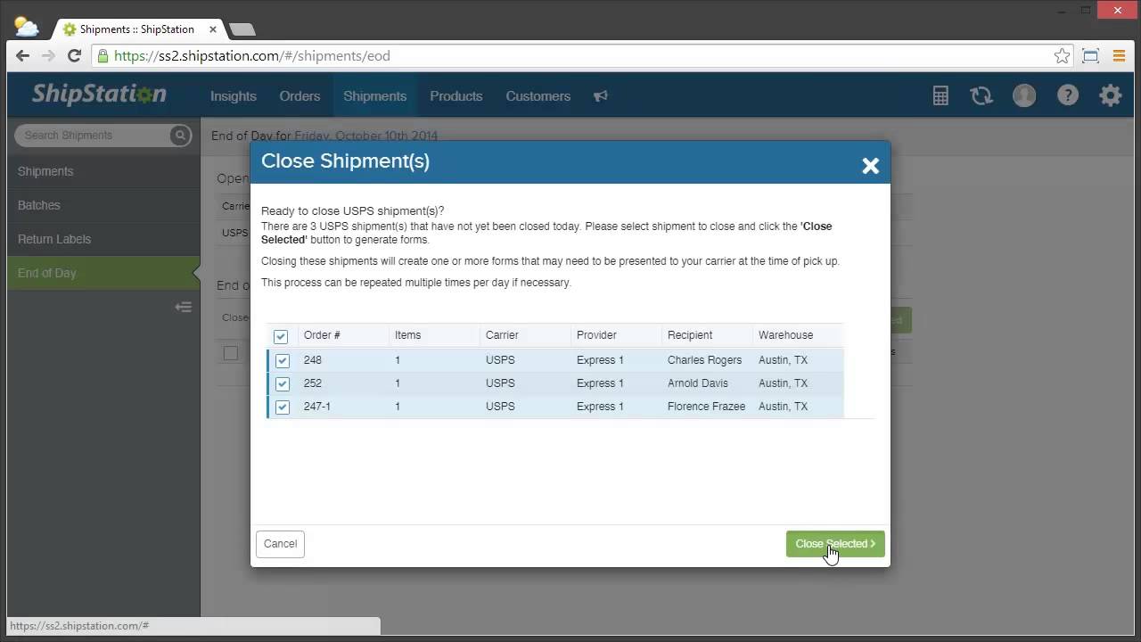This screenshot has height=642, width=1141.
Task: Uncheck the order 252 checkbox
Action: (283, 383)
